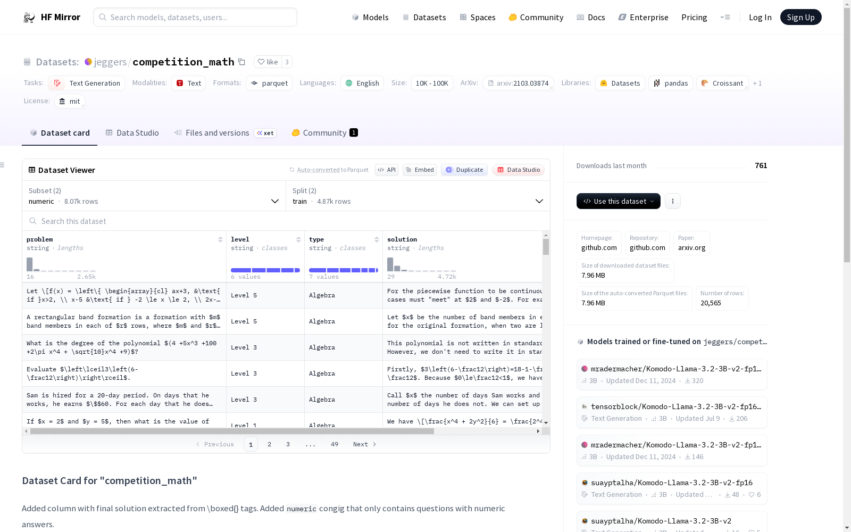The image size is (851, 532).
Task: Click the problem lengths histogram
Action: 61,264
